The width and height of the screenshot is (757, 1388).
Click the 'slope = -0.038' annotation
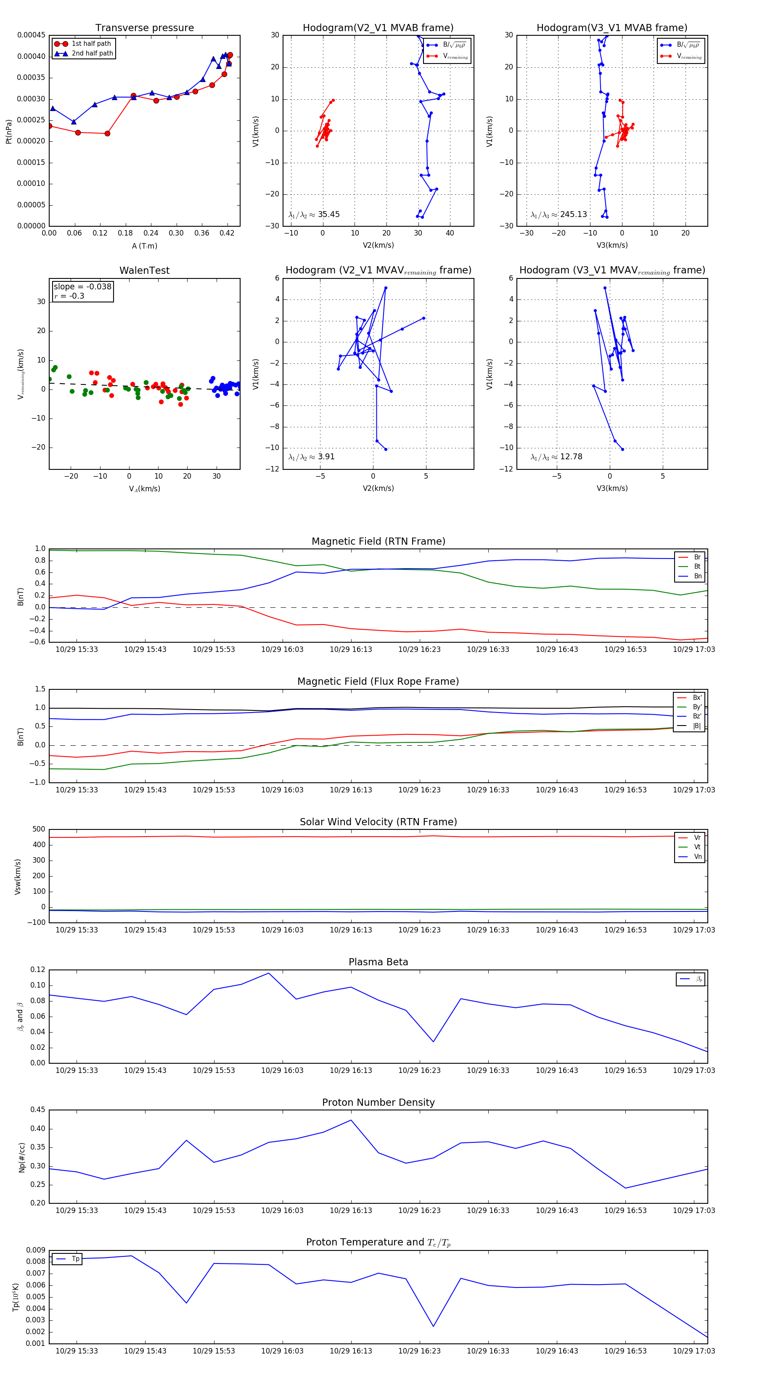click(x=82, y=287)
